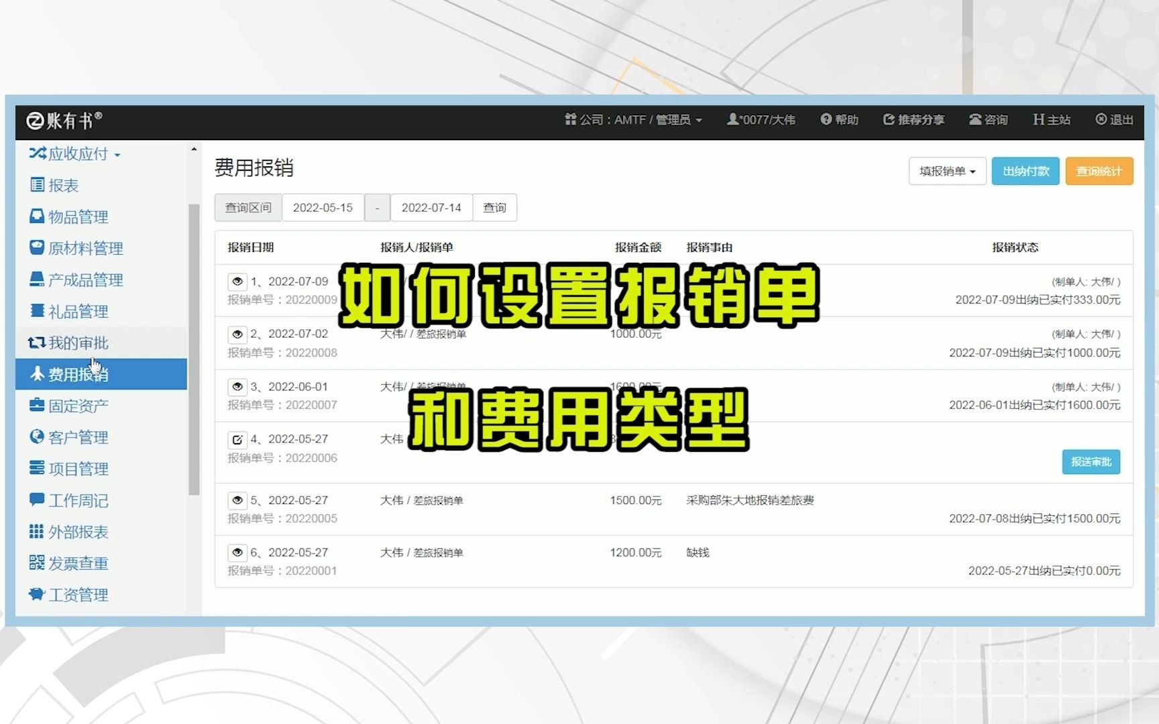Click the 项目管理 tasks icon
The height and width of the screenshot is (724, 1159).
click(x=37, y=468)
